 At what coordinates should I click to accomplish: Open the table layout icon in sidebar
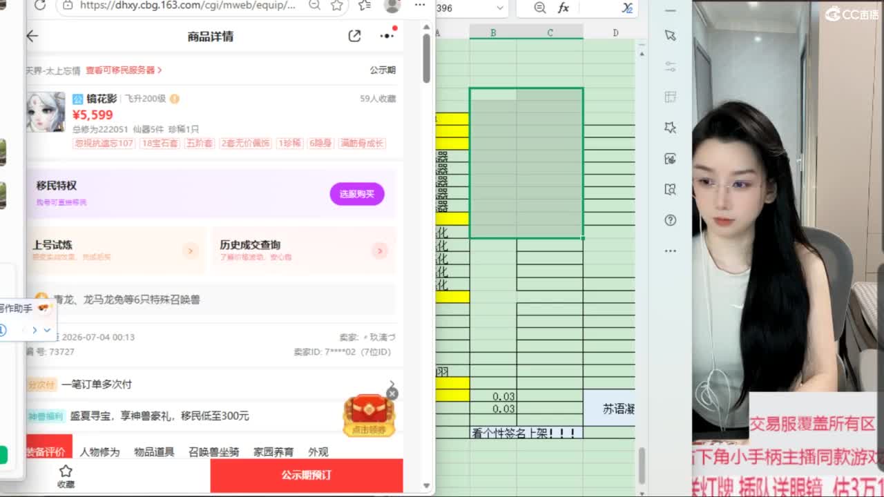670,97
